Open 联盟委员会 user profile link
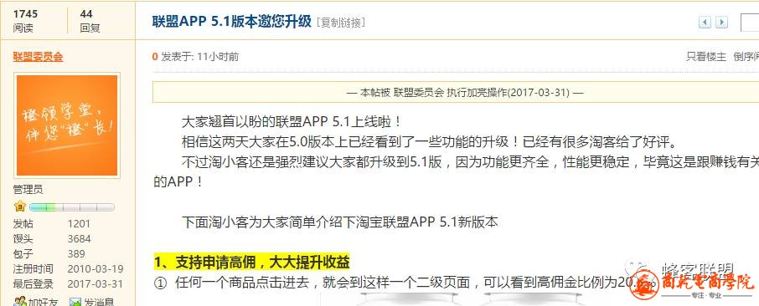The height and width of the screenshot is (306, 759). (38, 57)
